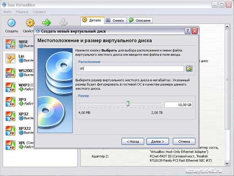Click the 4,00 MB minimum size label

[x=84, y=112]
